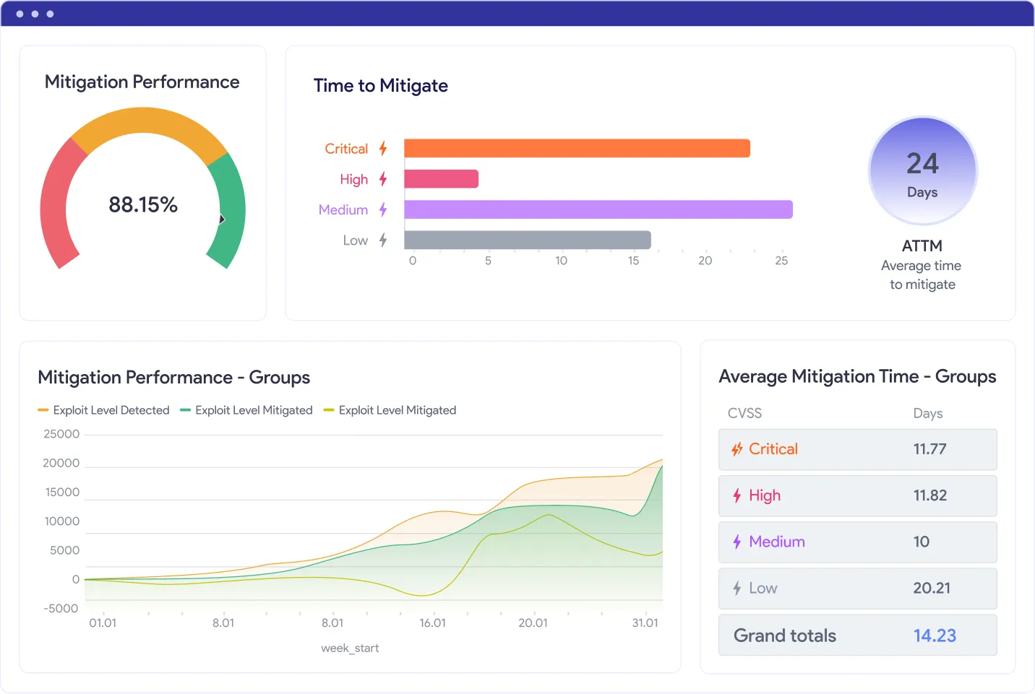Image resolution: width=1035 pixels, height=694 pixels.
Task: Click the -5000 y-axis label
Action: [x=61, y=608]
